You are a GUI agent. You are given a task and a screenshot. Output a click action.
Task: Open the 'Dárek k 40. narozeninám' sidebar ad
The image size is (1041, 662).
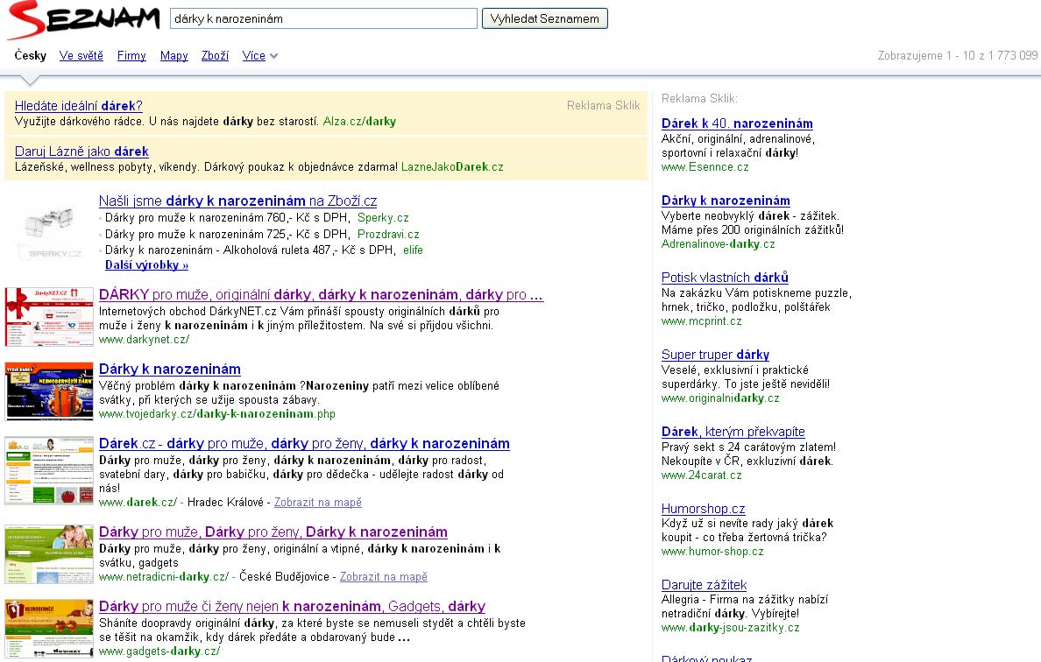point(737,123)
